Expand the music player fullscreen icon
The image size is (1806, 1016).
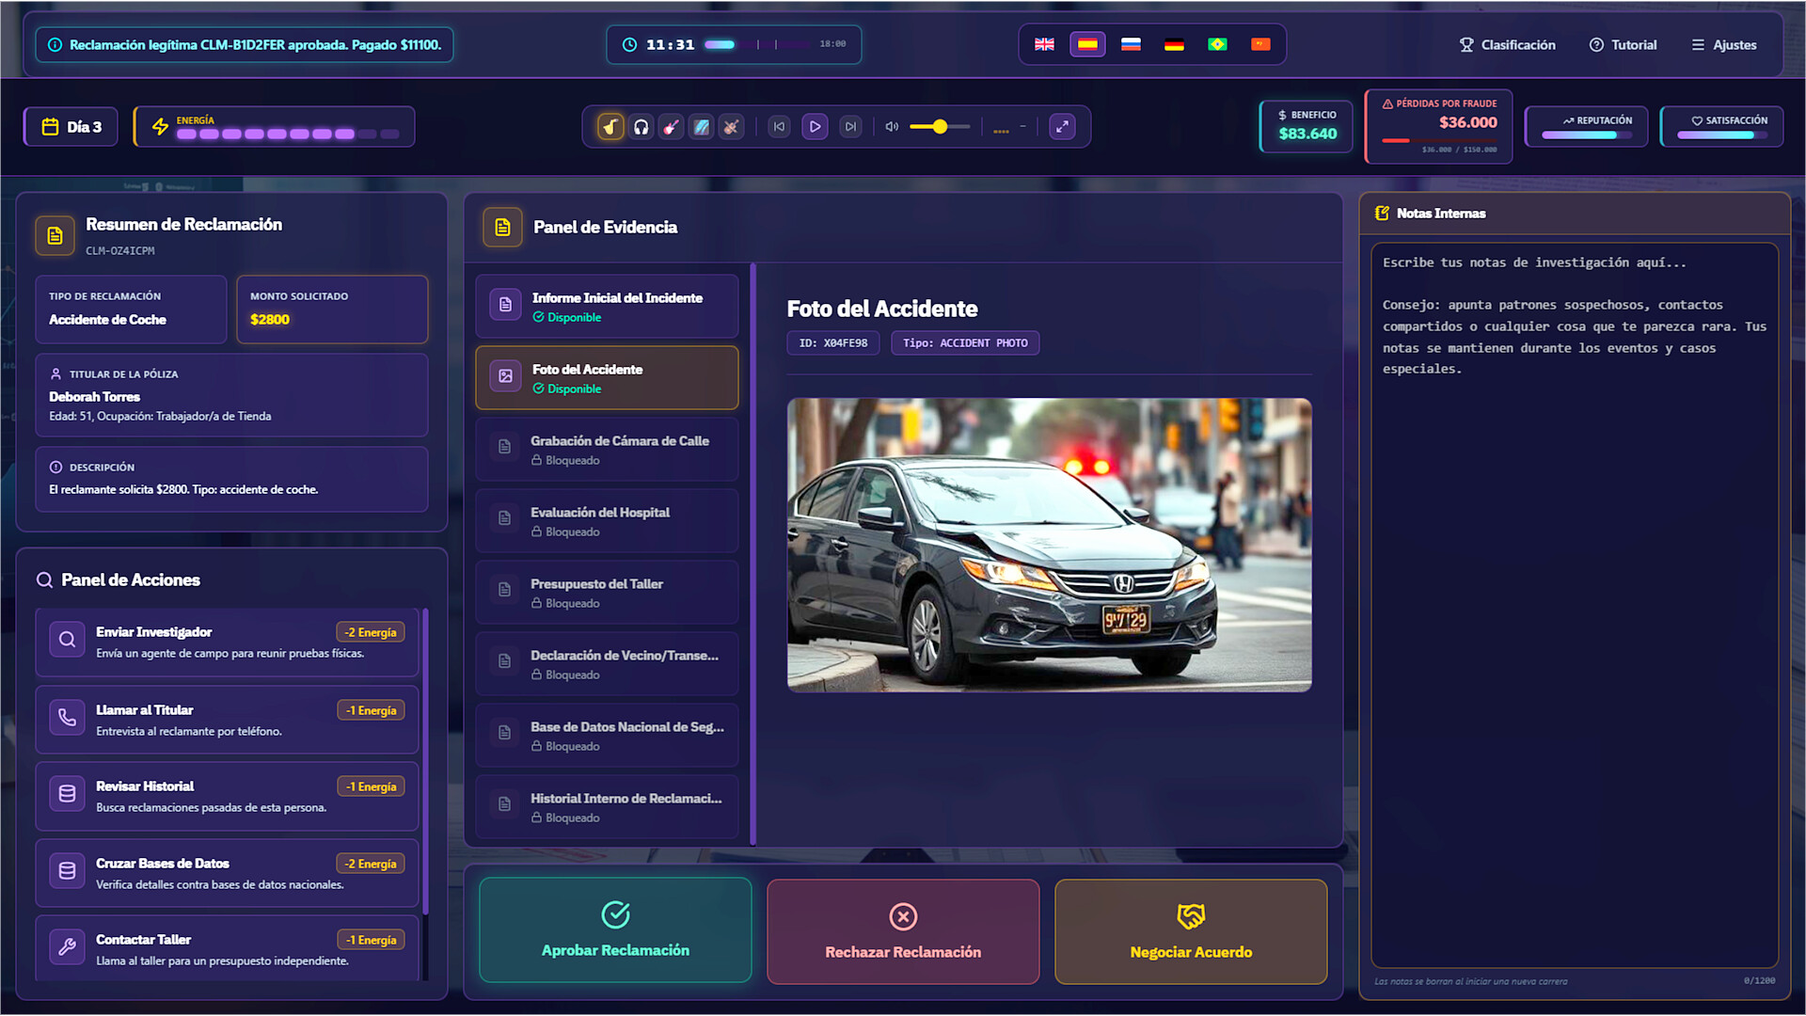[1062, 127]
